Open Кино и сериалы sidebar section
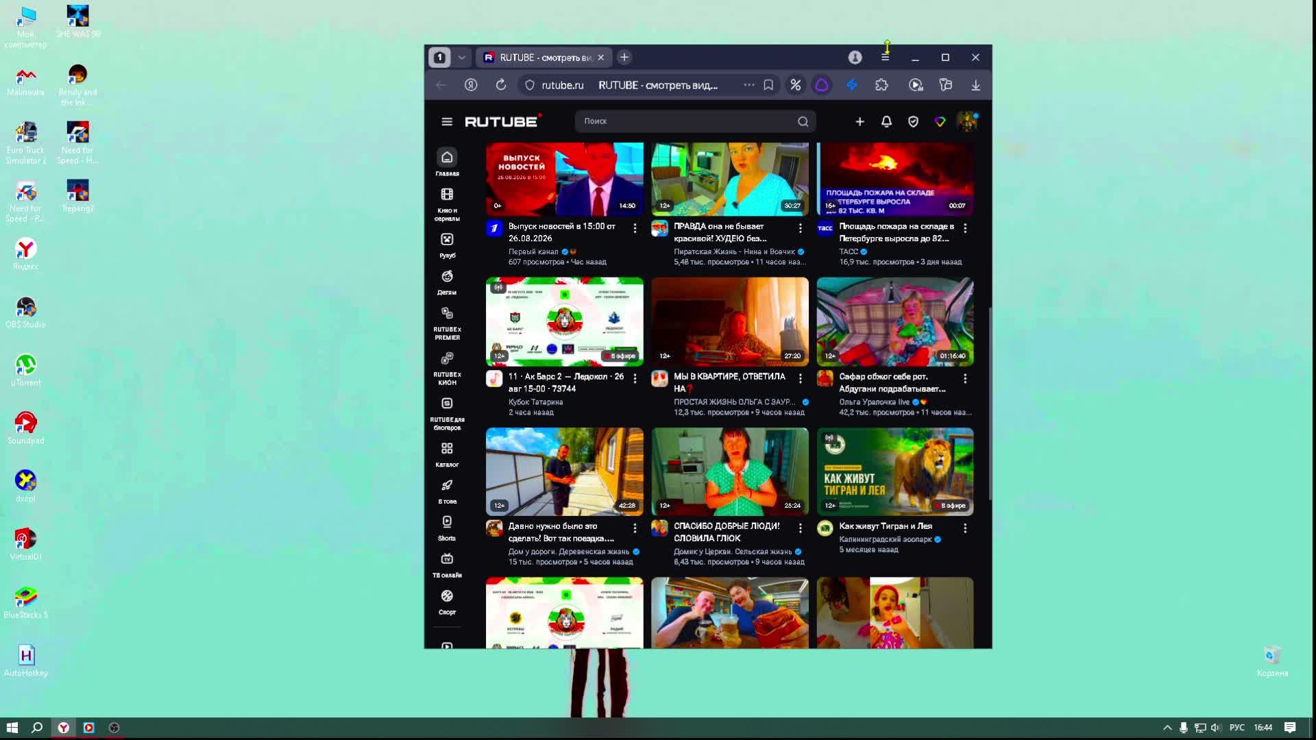The height and width of the screenshot is (740, 1316). [x=447, y=204]
